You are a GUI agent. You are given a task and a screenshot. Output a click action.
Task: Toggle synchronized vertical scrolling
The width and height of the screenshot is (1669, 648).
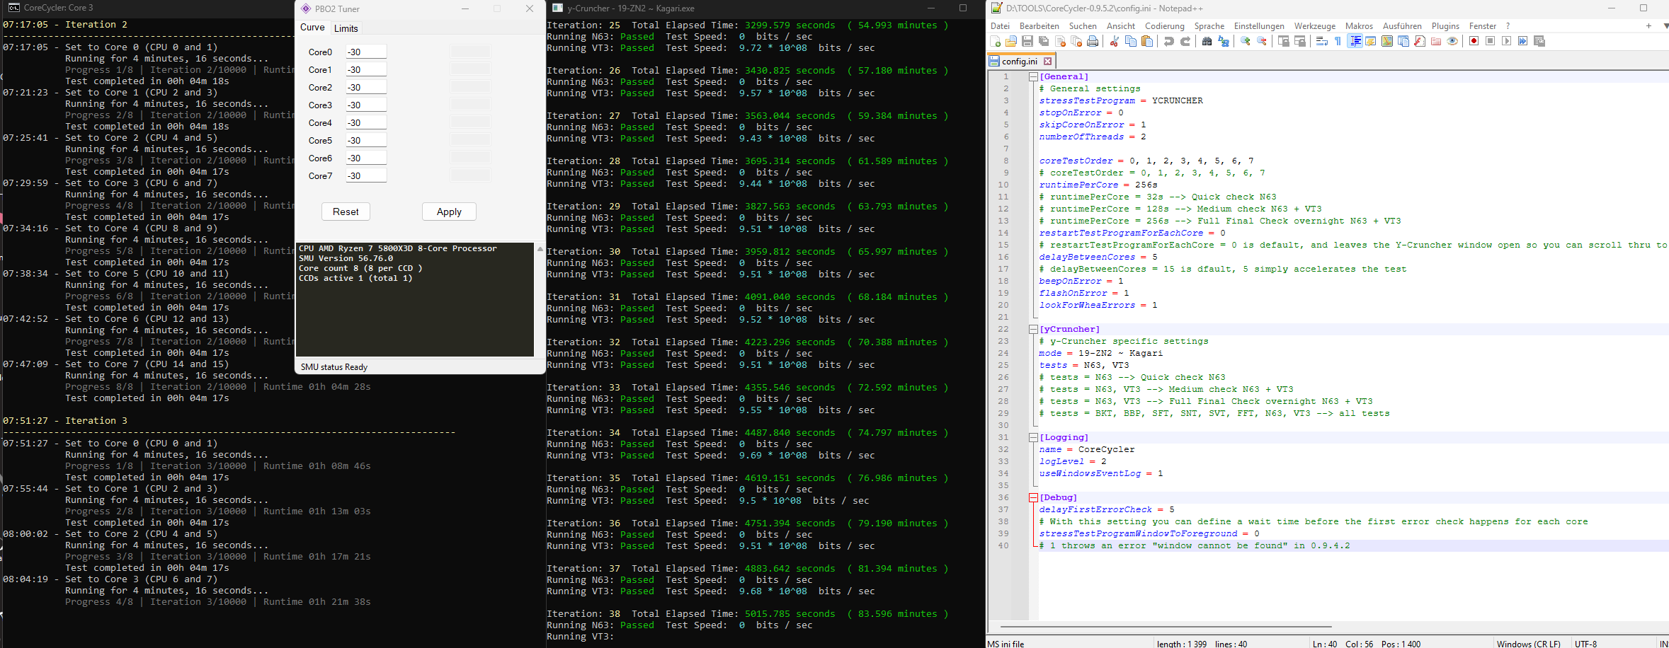(x=1283, y=41)
